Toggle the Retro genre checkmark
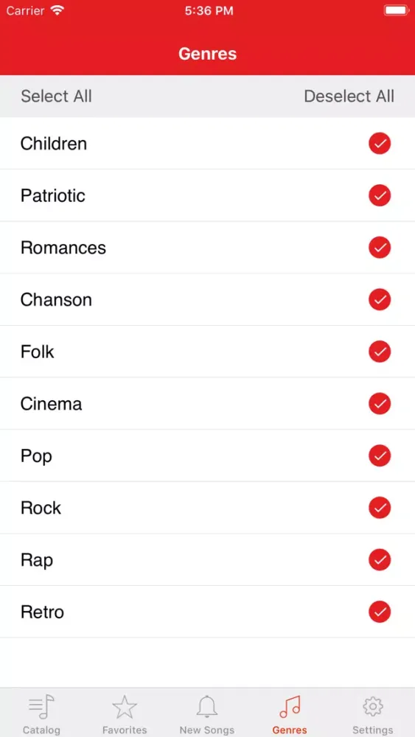 point(380,612)
